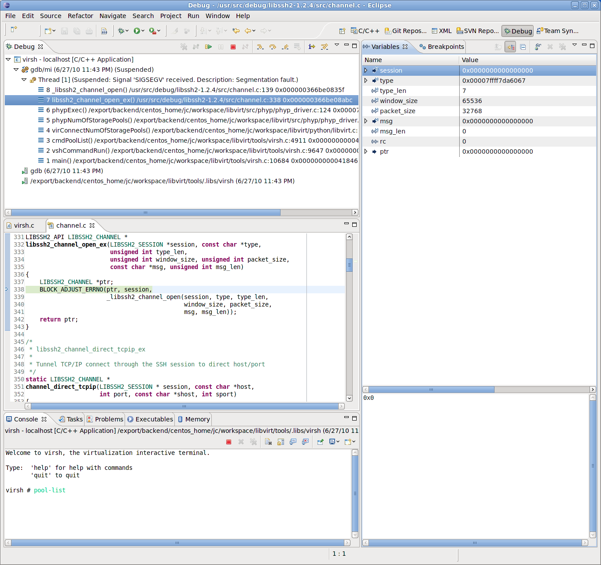
Task: Open the Refactor menu
Action: pyautogui.click(x=80, y=16)
